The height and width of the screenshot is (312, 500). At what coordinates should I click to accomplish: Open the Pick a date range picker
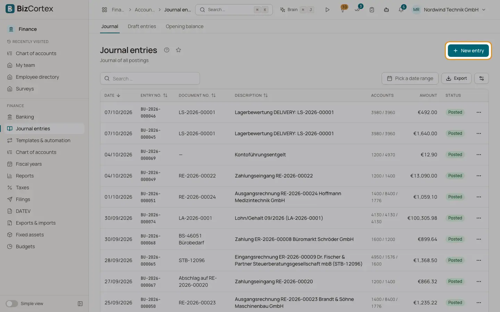[410, 78]
